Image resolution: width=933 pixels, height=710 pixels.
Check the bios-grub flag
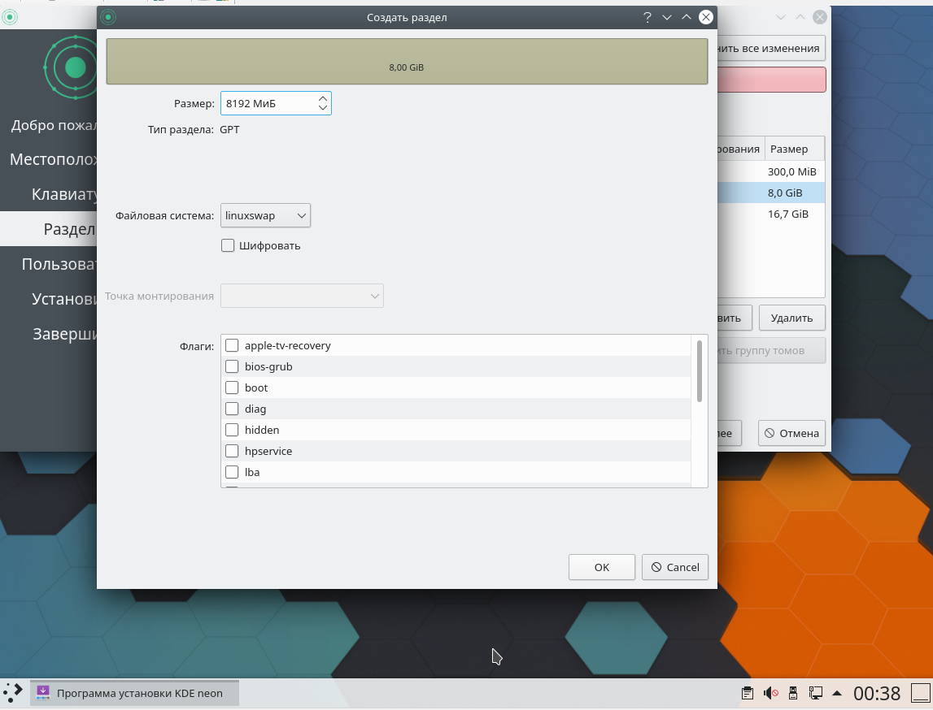(x=232, y=366)
